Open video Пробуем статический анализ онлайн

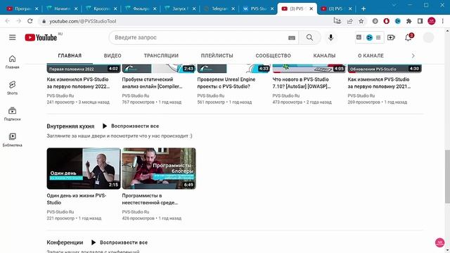(152, 83)
